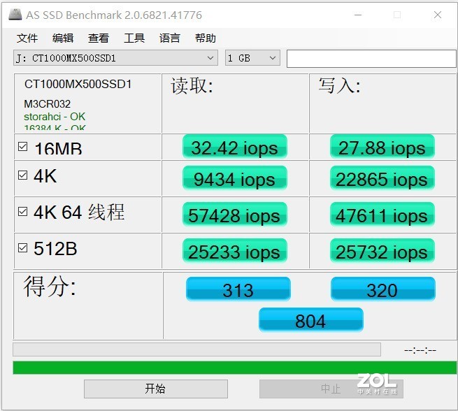Click the 开始 button

156,389
